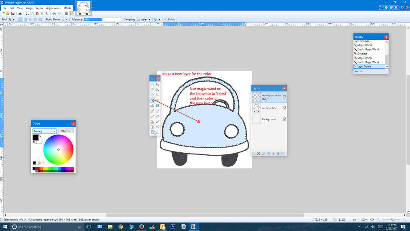Click the More >> button in Colors
This screenshot has height=231, width=410.
pos(66,130)
